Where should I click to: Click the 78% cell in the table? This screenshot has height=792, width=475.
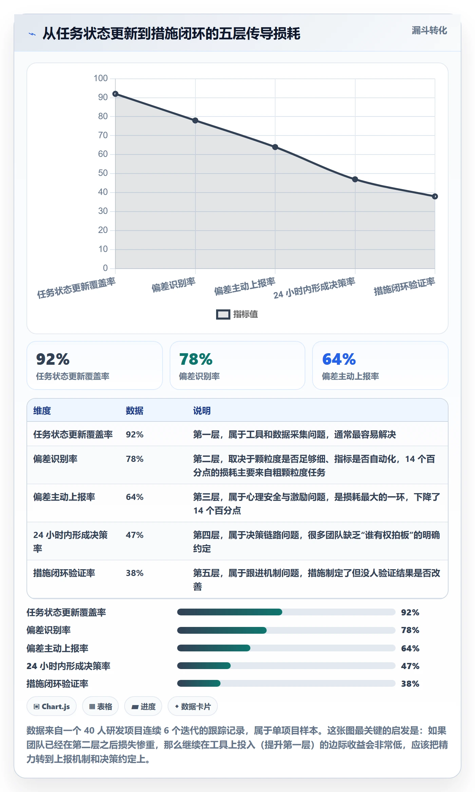point(135,459)
